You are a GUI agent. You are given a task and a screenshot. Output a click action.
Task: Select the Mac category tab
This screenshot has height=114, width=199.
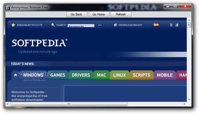(x=101, y=75)
